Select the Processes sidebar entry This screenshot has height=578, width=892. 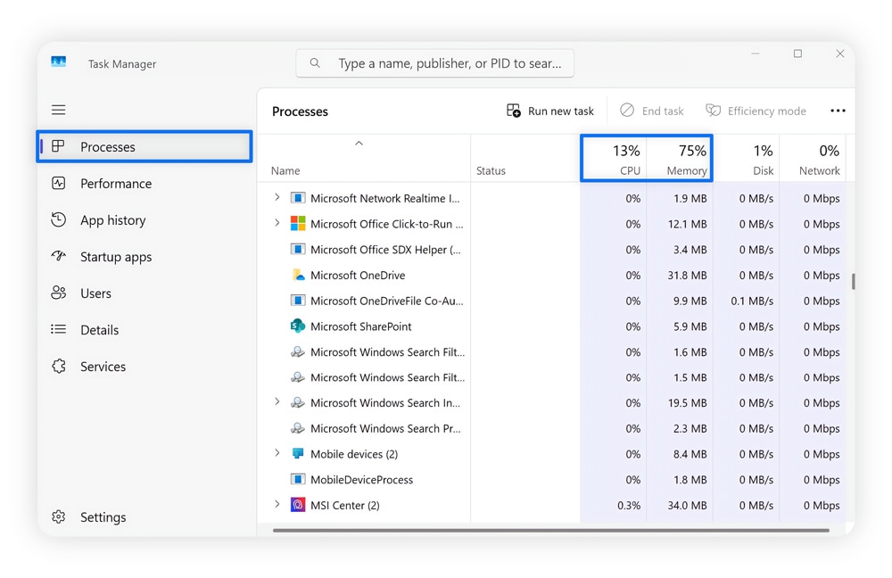coord(108,146)
